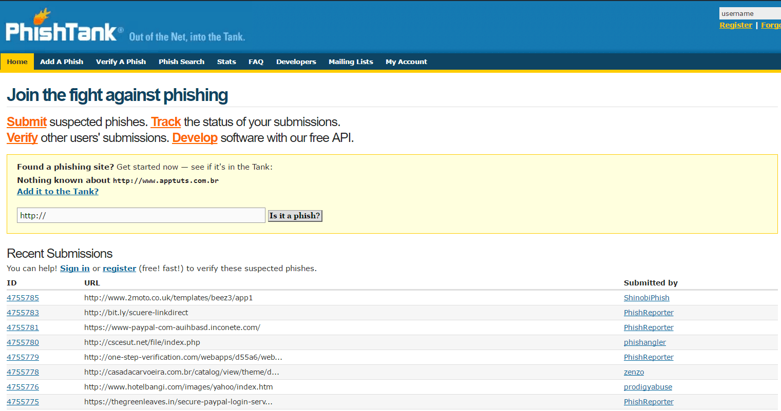View PhishReporter on bit.ly row
This screenshot has height=411, width=781.
click(x=649, y=313)
